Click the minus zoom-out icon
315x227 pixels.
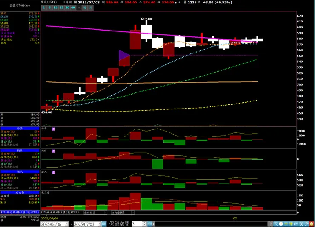(x=286, y=224)
